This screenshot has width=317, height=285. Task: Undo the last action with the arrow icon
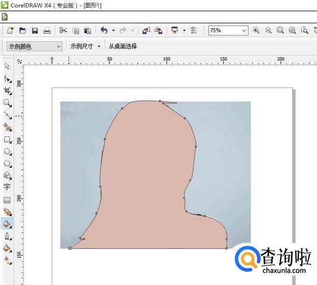[104, 31]
